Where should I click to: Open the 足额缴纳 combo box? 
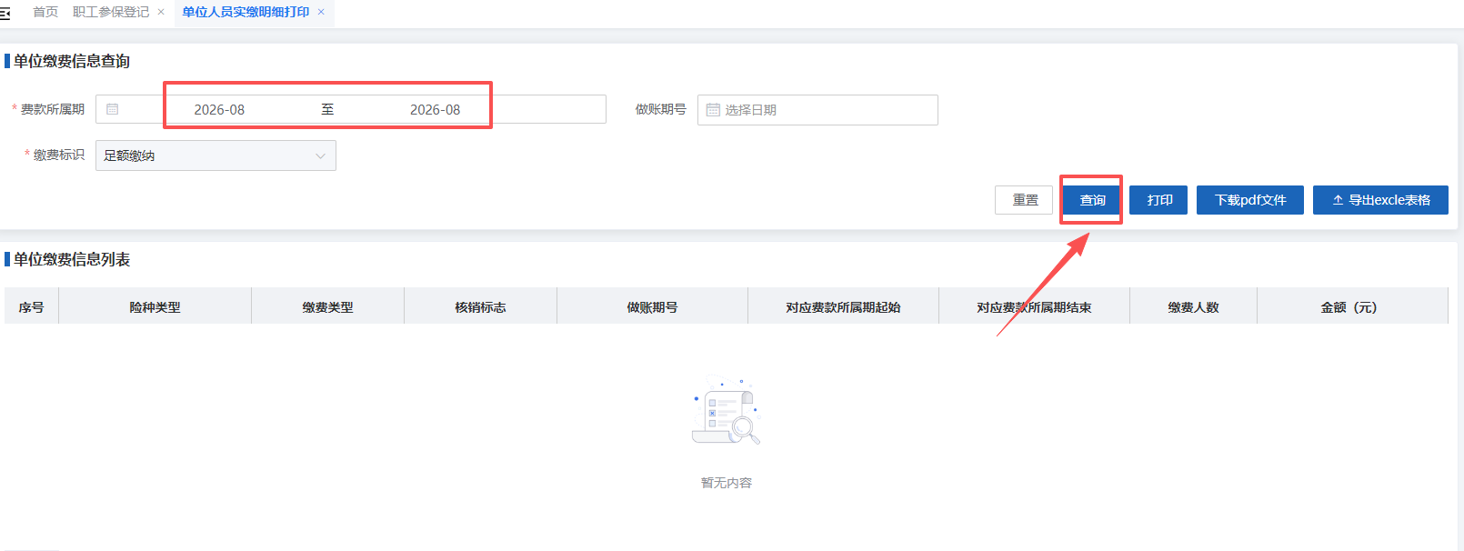[x=216, y=155]
